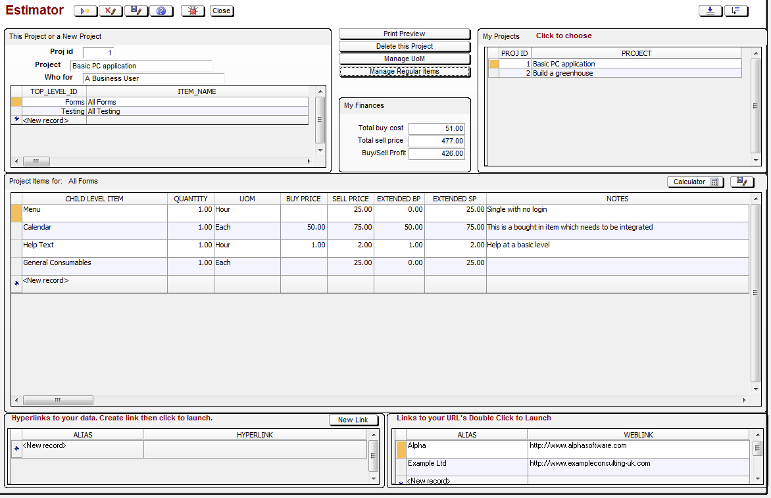Click the red ladybug debug icon
The width and height of the screenshot is (771, 498).
click(x=193, y=11)
